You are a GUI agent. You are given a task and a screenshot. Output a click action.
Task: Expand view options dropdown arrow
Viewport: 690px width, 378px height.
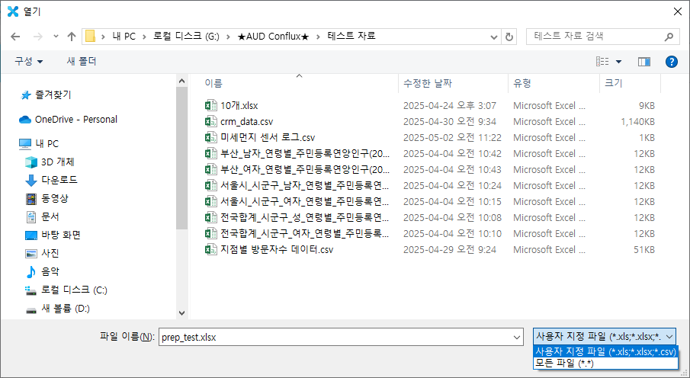(x=618, y=62)
